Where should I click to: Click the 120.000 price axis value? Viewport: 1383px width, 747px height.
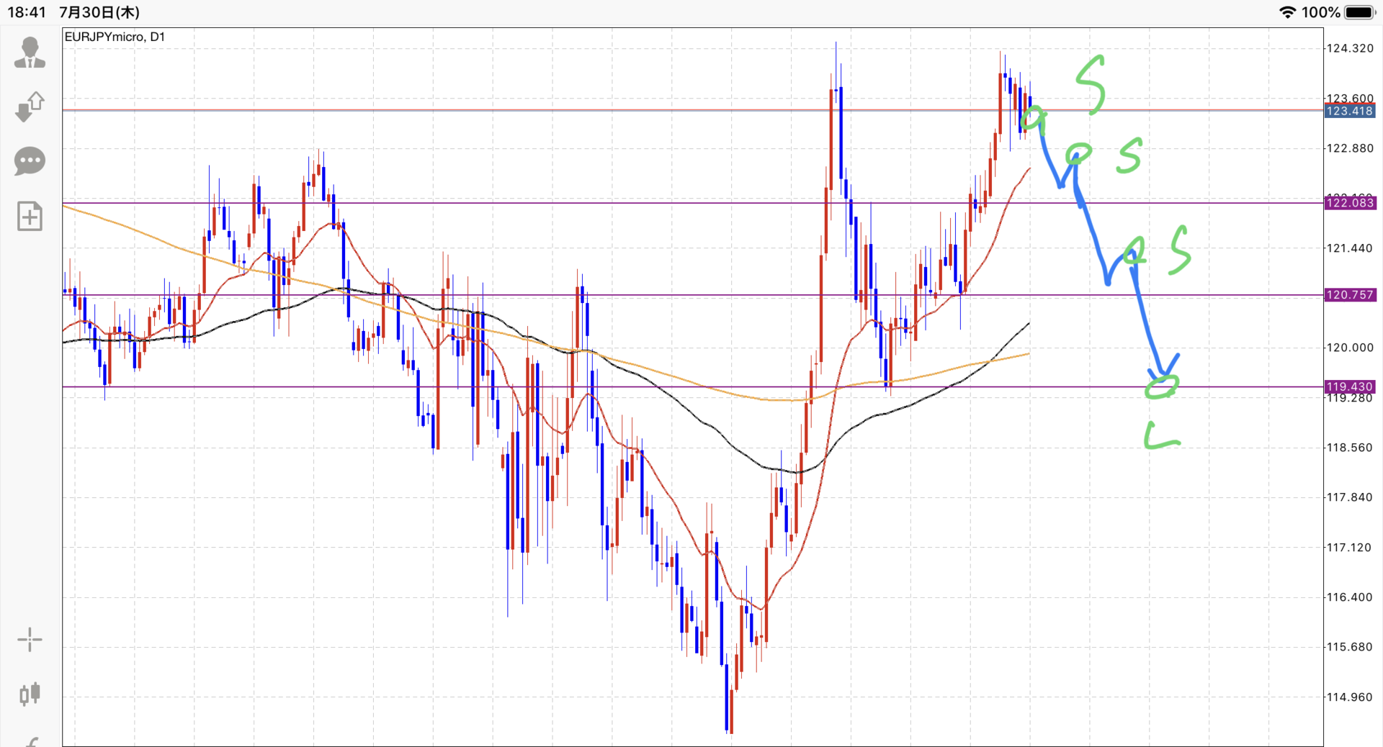[x=1350, y=348]
